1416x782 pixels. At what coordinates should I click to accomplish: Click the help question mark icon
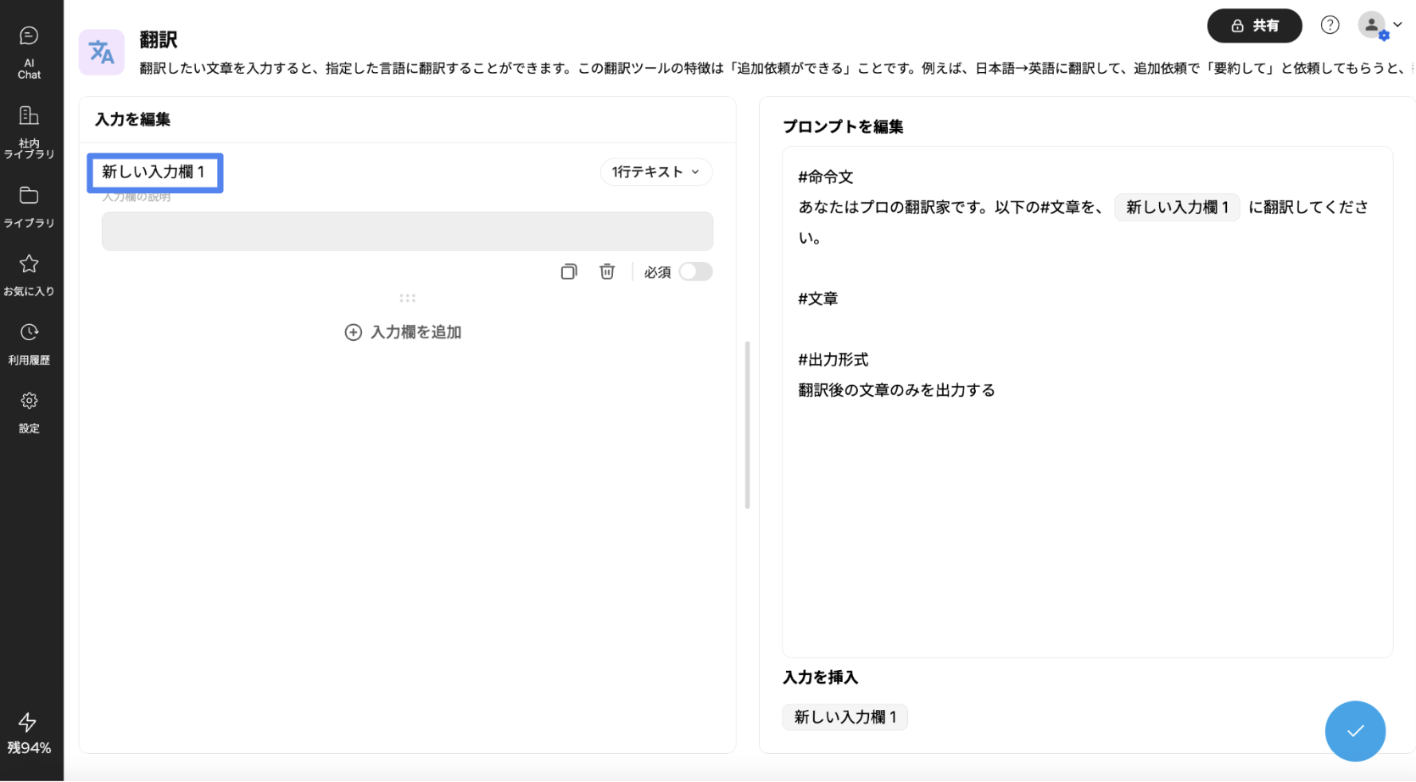(x=1330, y=25)
